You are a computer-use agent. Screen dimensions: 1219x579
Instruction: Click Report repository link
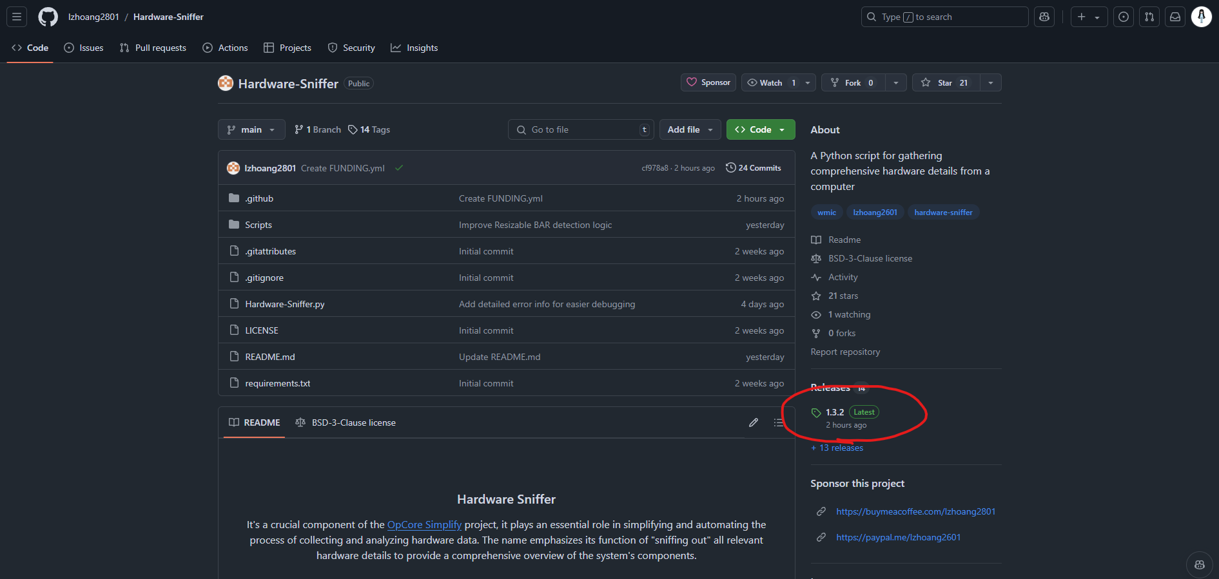tap(845, 352)
